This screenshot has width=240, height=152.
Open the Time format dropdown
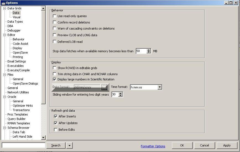point(160,87)
